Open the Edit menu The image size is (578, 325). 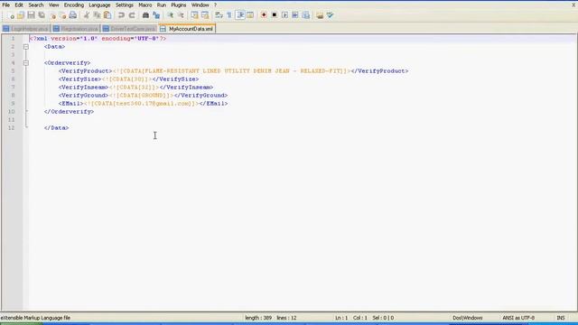(x=19, y=5)
